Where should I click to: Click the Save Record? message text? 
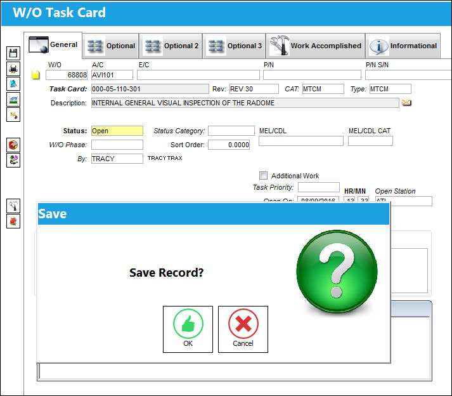[x=167, y=273]
